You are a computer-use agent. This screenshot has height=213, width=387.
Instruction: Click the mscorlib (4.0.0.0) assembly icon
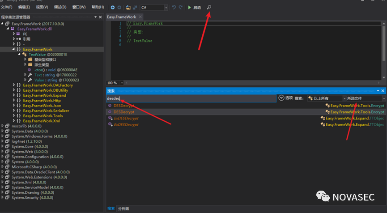click(x=8, y=126)
